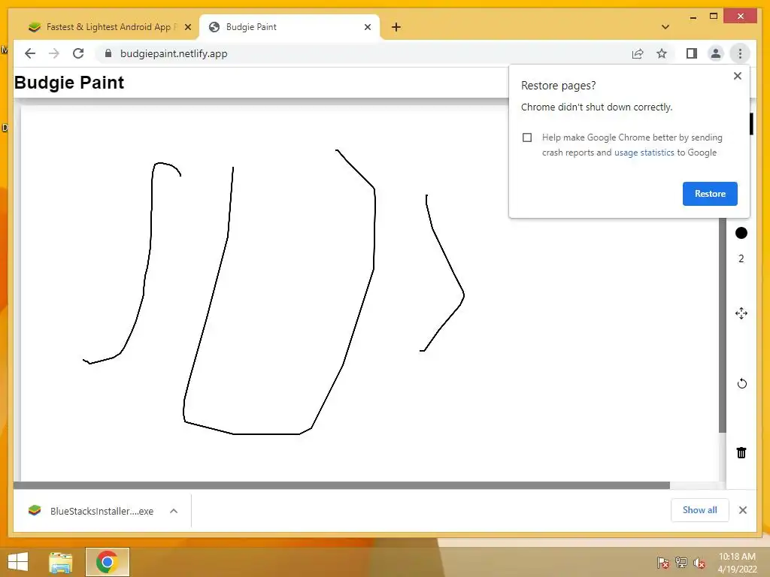Viewport: 770px width, 577px height.
Task: Click the vertical canvas scrollbar
Action: (x=723, y=325)
